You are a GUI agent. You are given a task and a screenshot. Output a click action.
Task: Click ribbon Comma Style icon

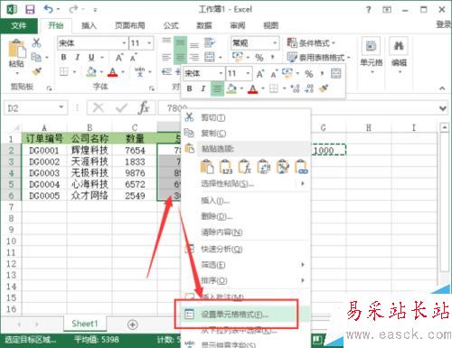[x=272, y=57]
